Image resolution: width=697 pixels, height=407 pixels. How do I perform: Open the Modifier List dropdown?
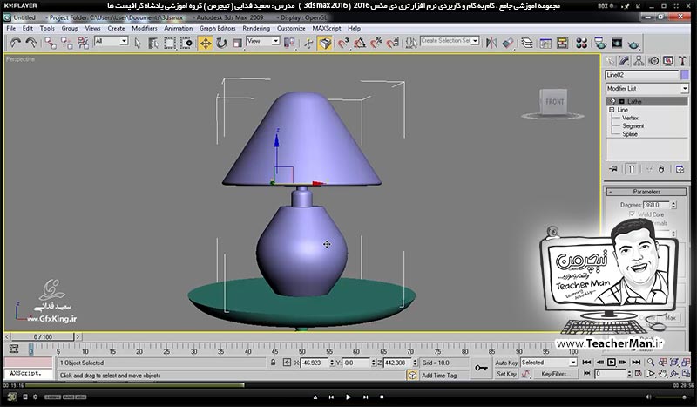(646, 89)
